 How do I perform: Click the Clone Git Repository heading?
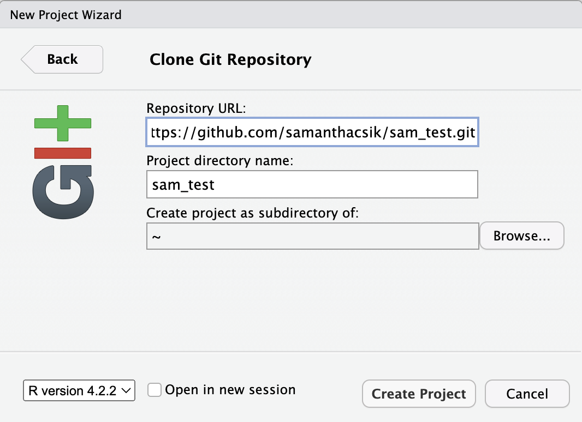click(230, 59)
